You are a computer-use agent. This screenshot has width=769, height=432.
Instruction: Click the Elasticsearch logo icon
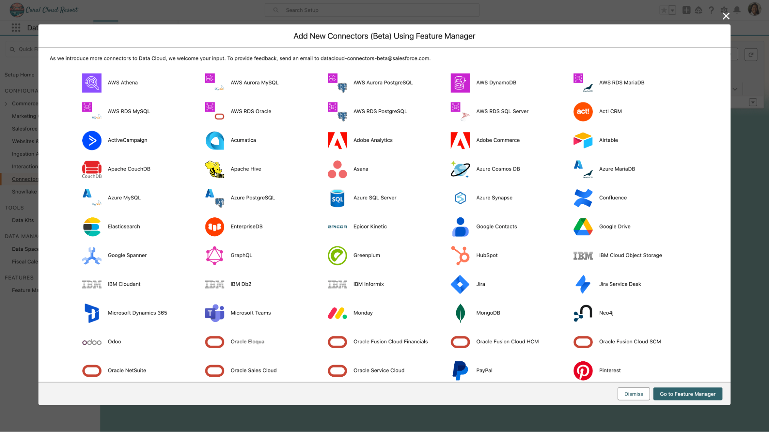[x=92, y=227]
